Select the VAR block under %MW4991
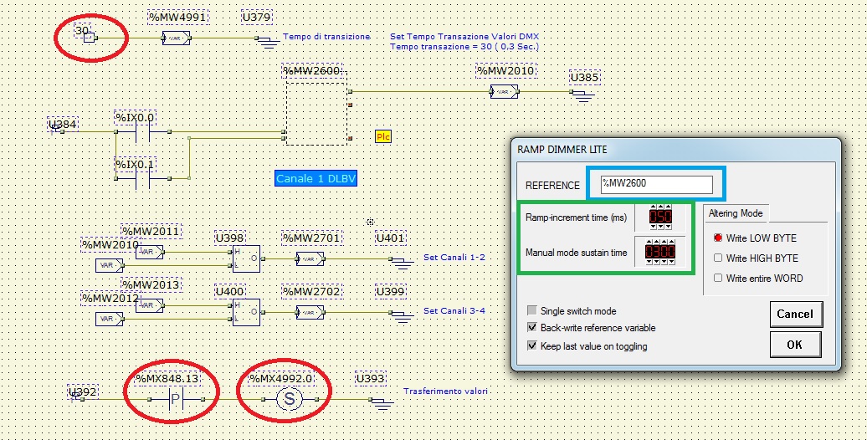867x440 pixels. [x=176, y=38]
